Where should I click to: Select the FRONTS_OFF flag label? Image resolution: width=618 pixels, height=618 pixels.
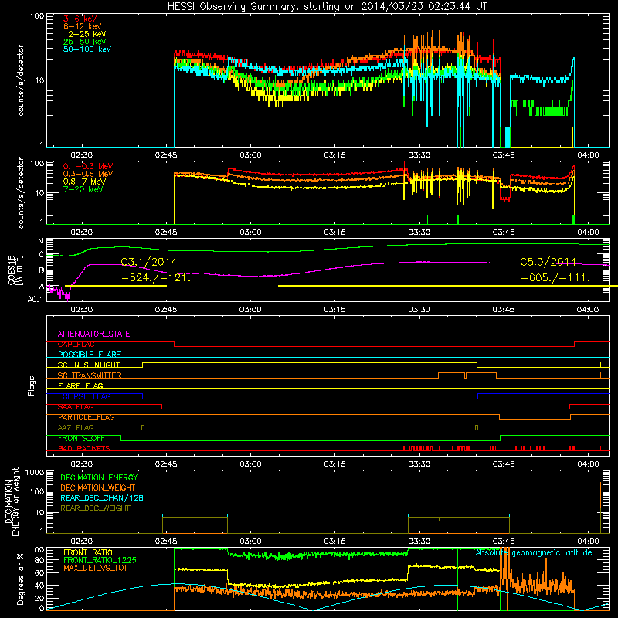[81, 438]
